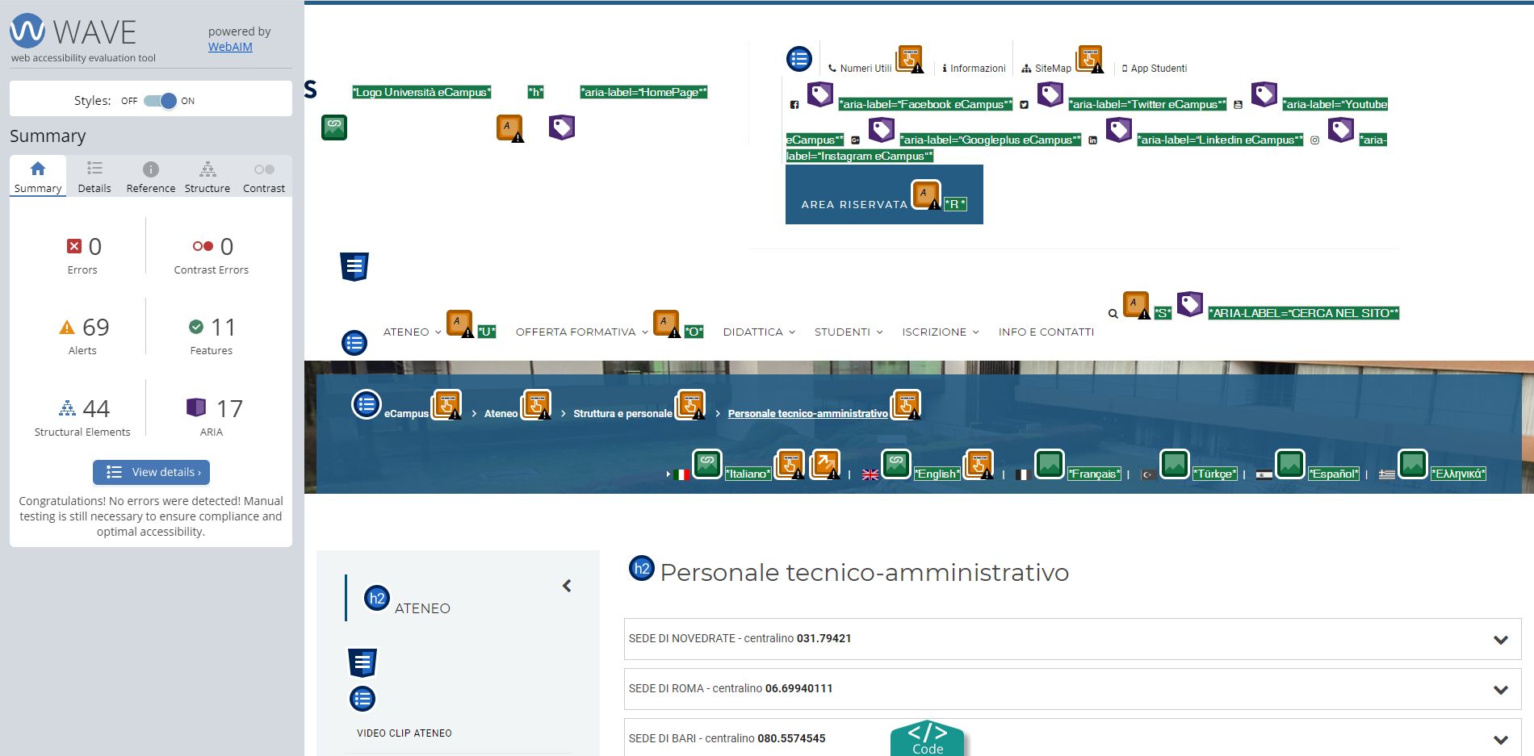Click the alt text icon beside Français flag
1534x756 pixels.
point(1049,464)
